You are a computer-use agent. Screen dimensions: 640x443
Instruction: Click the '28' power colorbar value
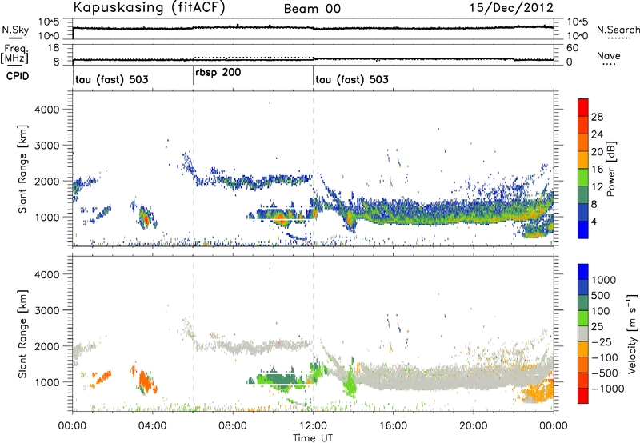coord(597,117)
